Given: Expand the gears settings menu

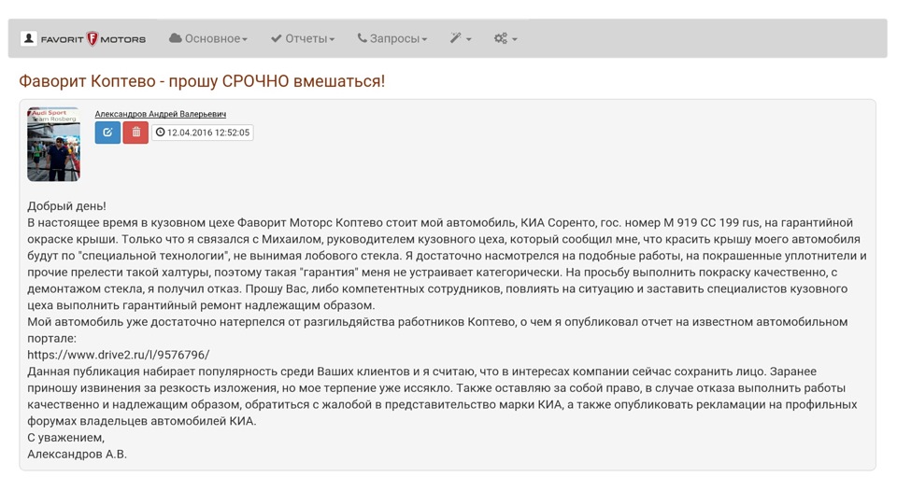Looking at the screenshot, I should point(505,38).
